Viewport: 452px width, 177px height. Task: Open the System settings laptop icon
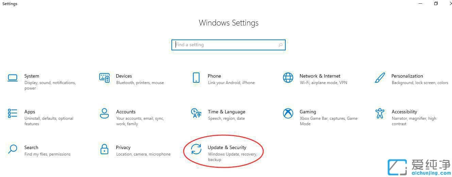click(13, 78)
